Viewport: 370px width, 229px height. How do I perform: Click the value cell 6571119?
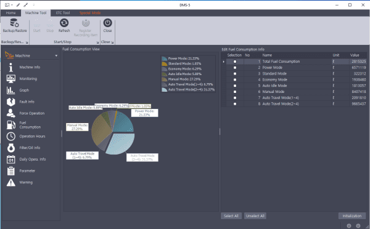(x=358, y=68)
